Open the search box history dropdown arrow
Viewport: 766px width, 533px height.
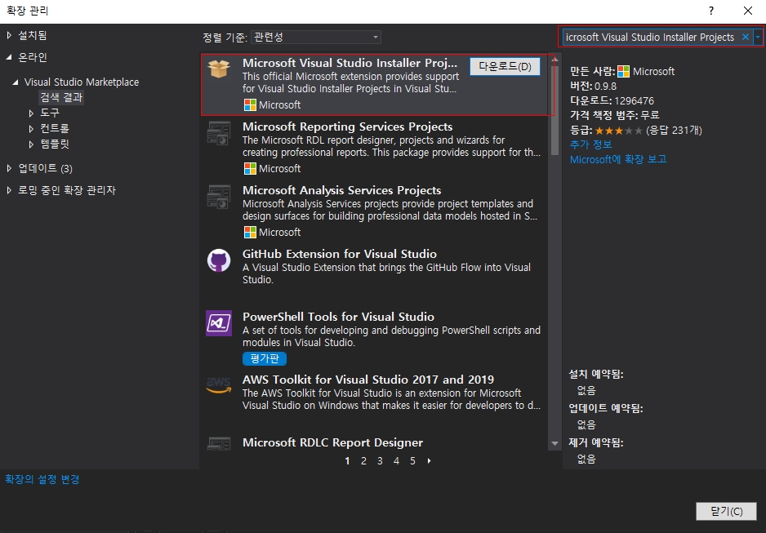click(x=758, y=37)
